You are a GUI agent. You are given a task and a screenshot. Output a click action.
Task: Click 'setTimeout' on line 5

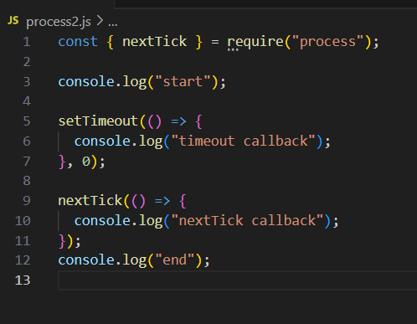[x=98, y=121]
